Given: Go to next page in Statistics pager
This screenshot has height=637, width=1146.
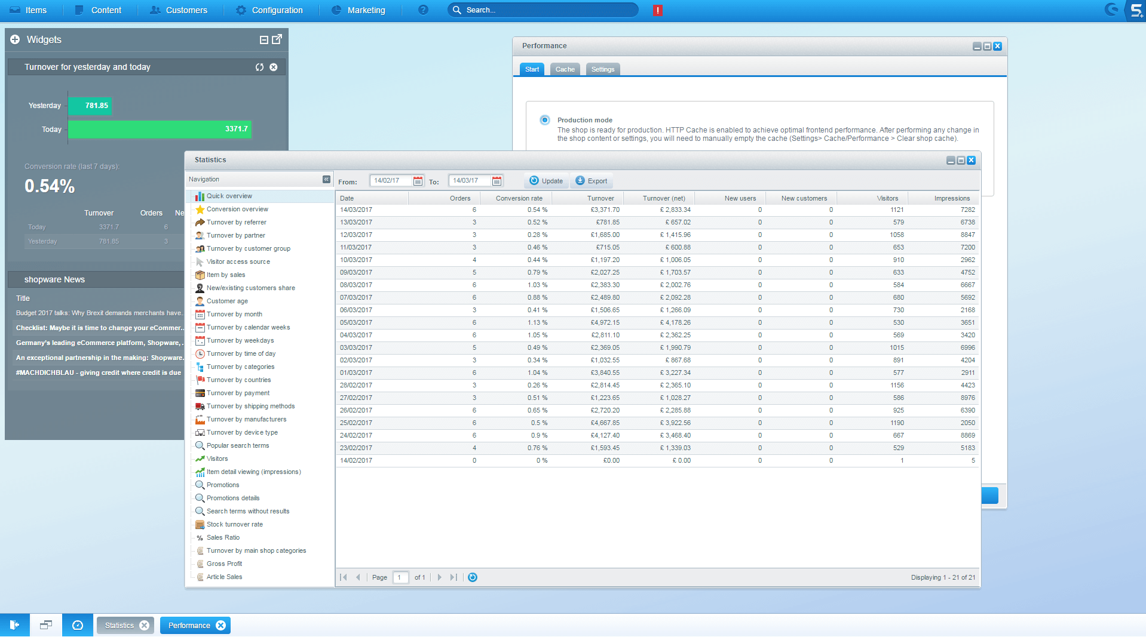Looking at the screenshot, I should 439,577.
